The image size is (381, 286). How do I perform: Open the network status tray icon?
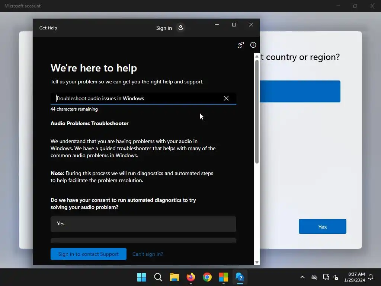(326, 277)
